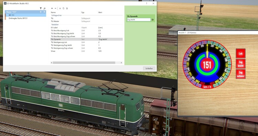This screenshot has width=258, height=136.
Task: Click the red 151 center knob of the speed dial
Action: pos(207,65)
